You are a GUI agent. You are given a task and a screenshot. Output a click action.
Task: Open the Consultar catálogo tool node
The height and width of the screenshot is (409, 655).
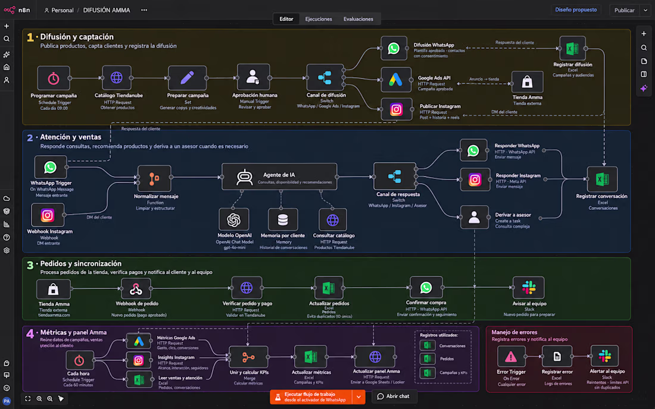pyautogui.click(x=332, y=219)
